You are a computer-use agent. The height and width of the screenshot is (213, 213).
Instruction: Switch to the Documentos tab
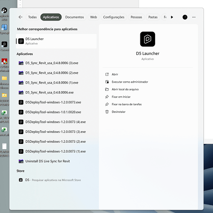tap(74, 17)
